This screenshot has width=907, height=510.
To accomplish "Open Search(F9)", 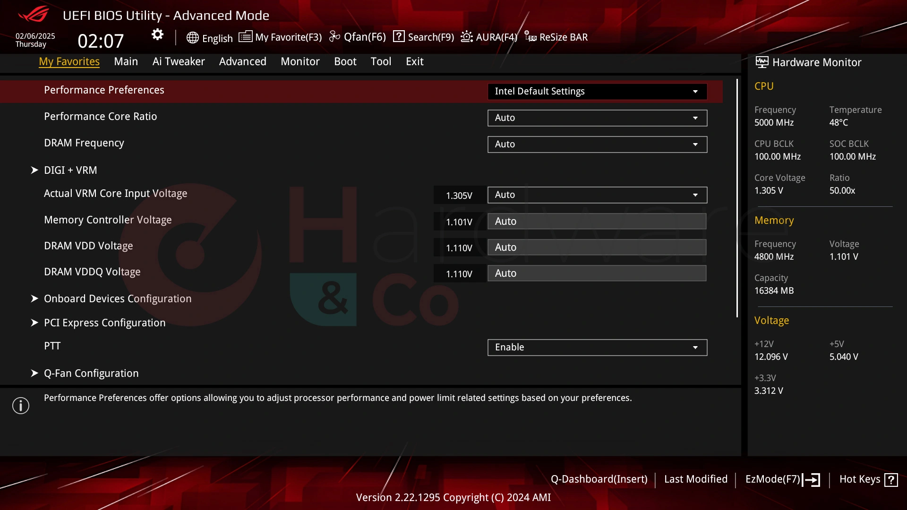I will [x=423, y=37].
